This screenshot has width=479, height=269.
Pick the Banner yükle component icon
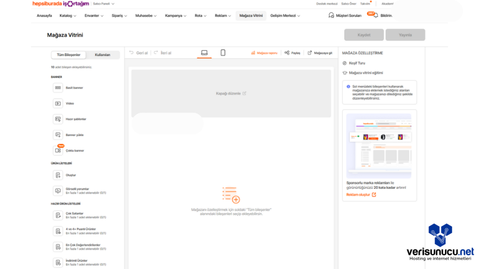pyautogui.click(x=58, y=135)
